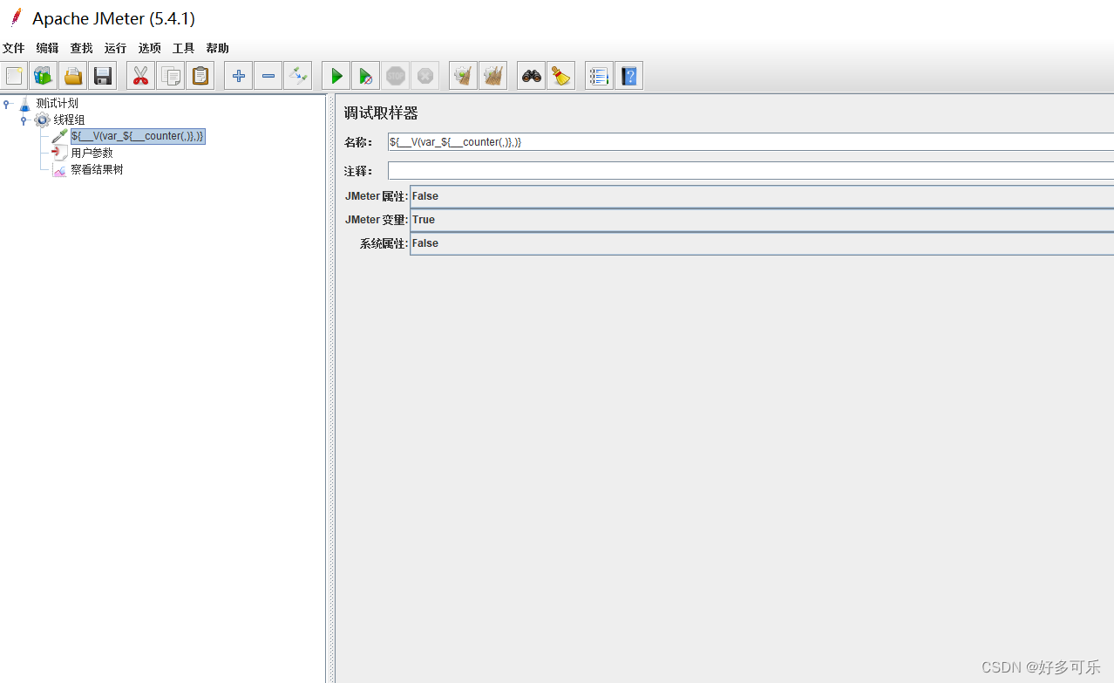The image size is (1114, 683).
Task: Open the 选项 menu
Action: (x=149, y=48)
